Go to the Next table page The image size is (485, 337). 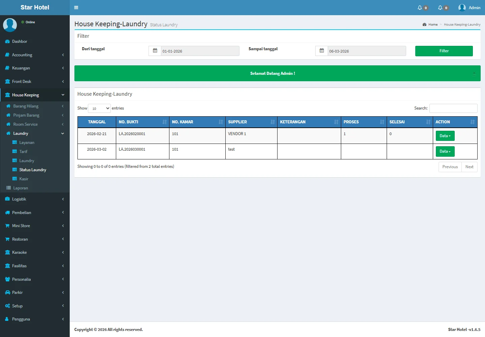[x=469, y=167]
